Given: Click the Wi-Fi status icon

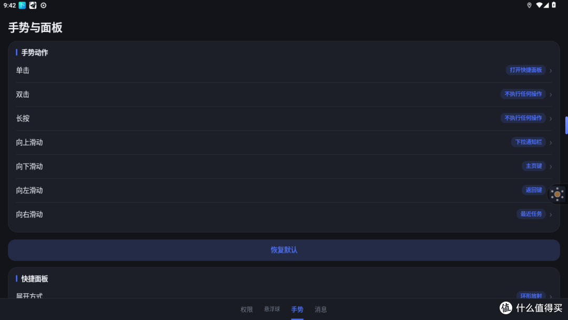Looking at the screenshot, I should (539, 5).
